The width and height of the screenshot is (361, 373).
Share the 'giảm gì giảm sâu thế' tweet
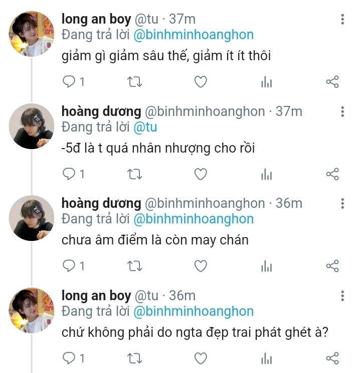coord(332,82)
